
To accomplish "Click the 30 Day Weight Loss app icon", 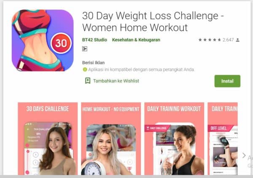I will coord(43,40).
